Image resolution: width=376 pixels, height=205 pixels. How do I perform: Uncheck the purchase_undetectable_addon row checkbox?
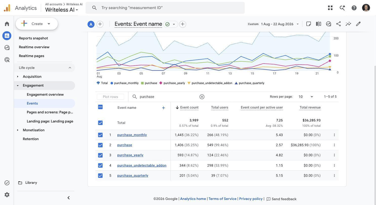coord(100,166)
